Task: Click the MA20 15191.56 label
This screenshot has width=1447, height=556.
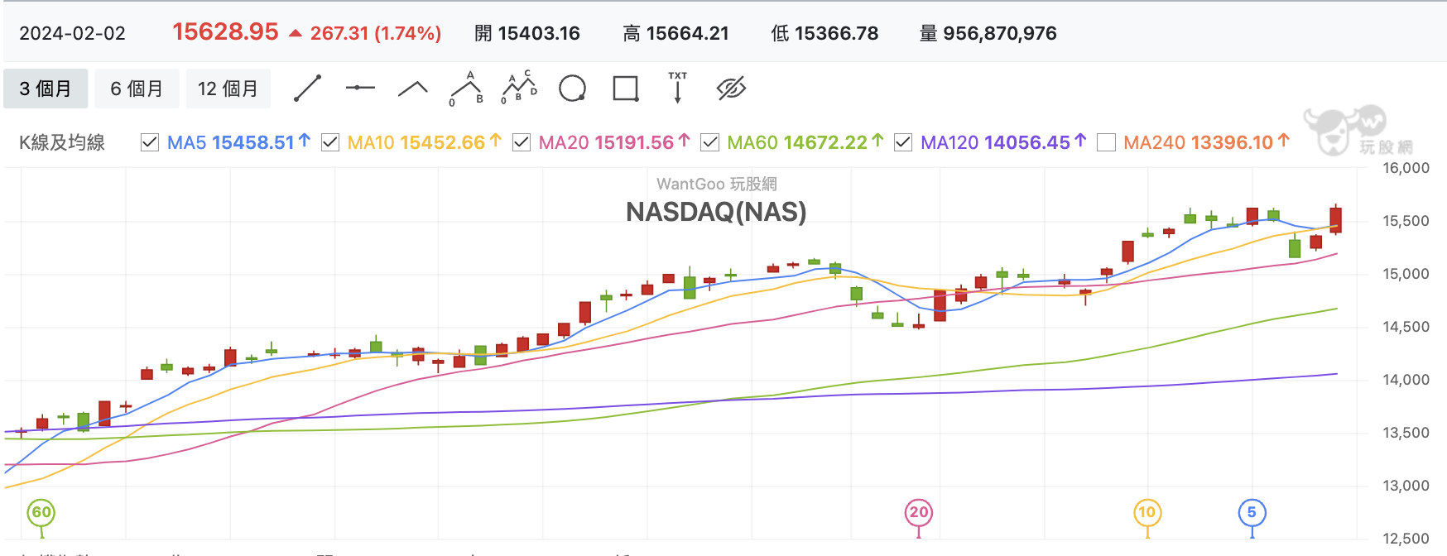Action: pos(614,142)
